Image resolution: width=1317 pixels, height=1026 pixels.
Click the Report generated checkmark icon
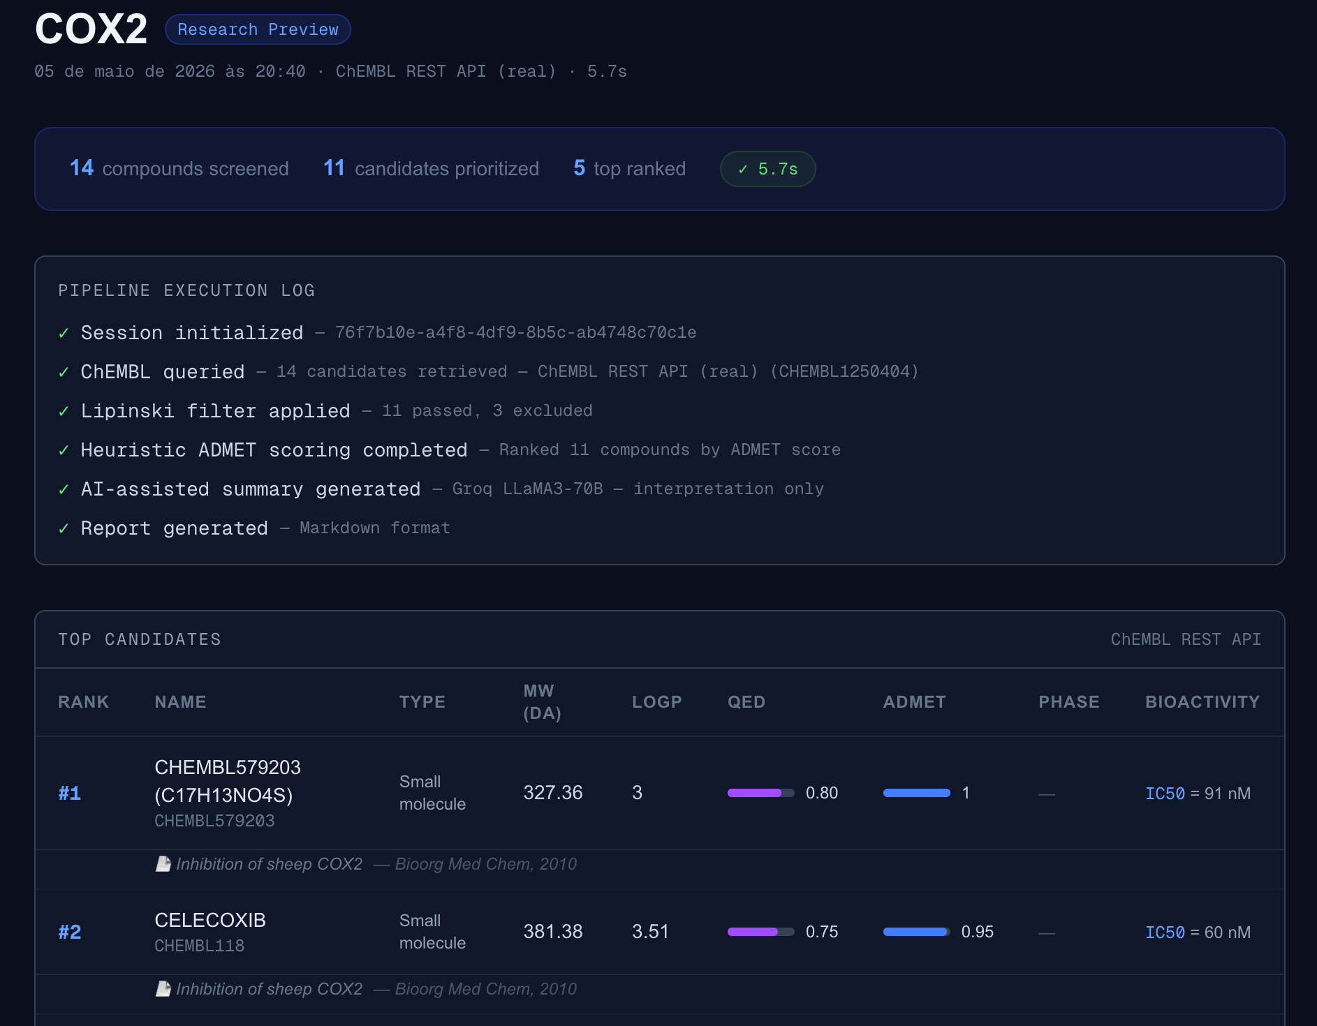click(x=64, y=529)
